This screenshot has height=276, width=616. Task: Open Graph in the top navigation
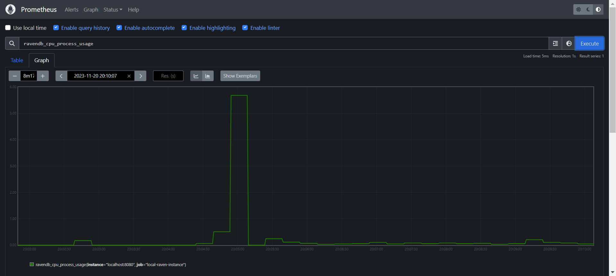tap(91, 10)
